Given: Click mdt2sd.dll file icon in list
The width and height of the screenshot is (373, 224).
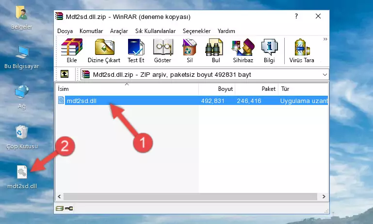Looking at the screenshot, I should point(61,100).
